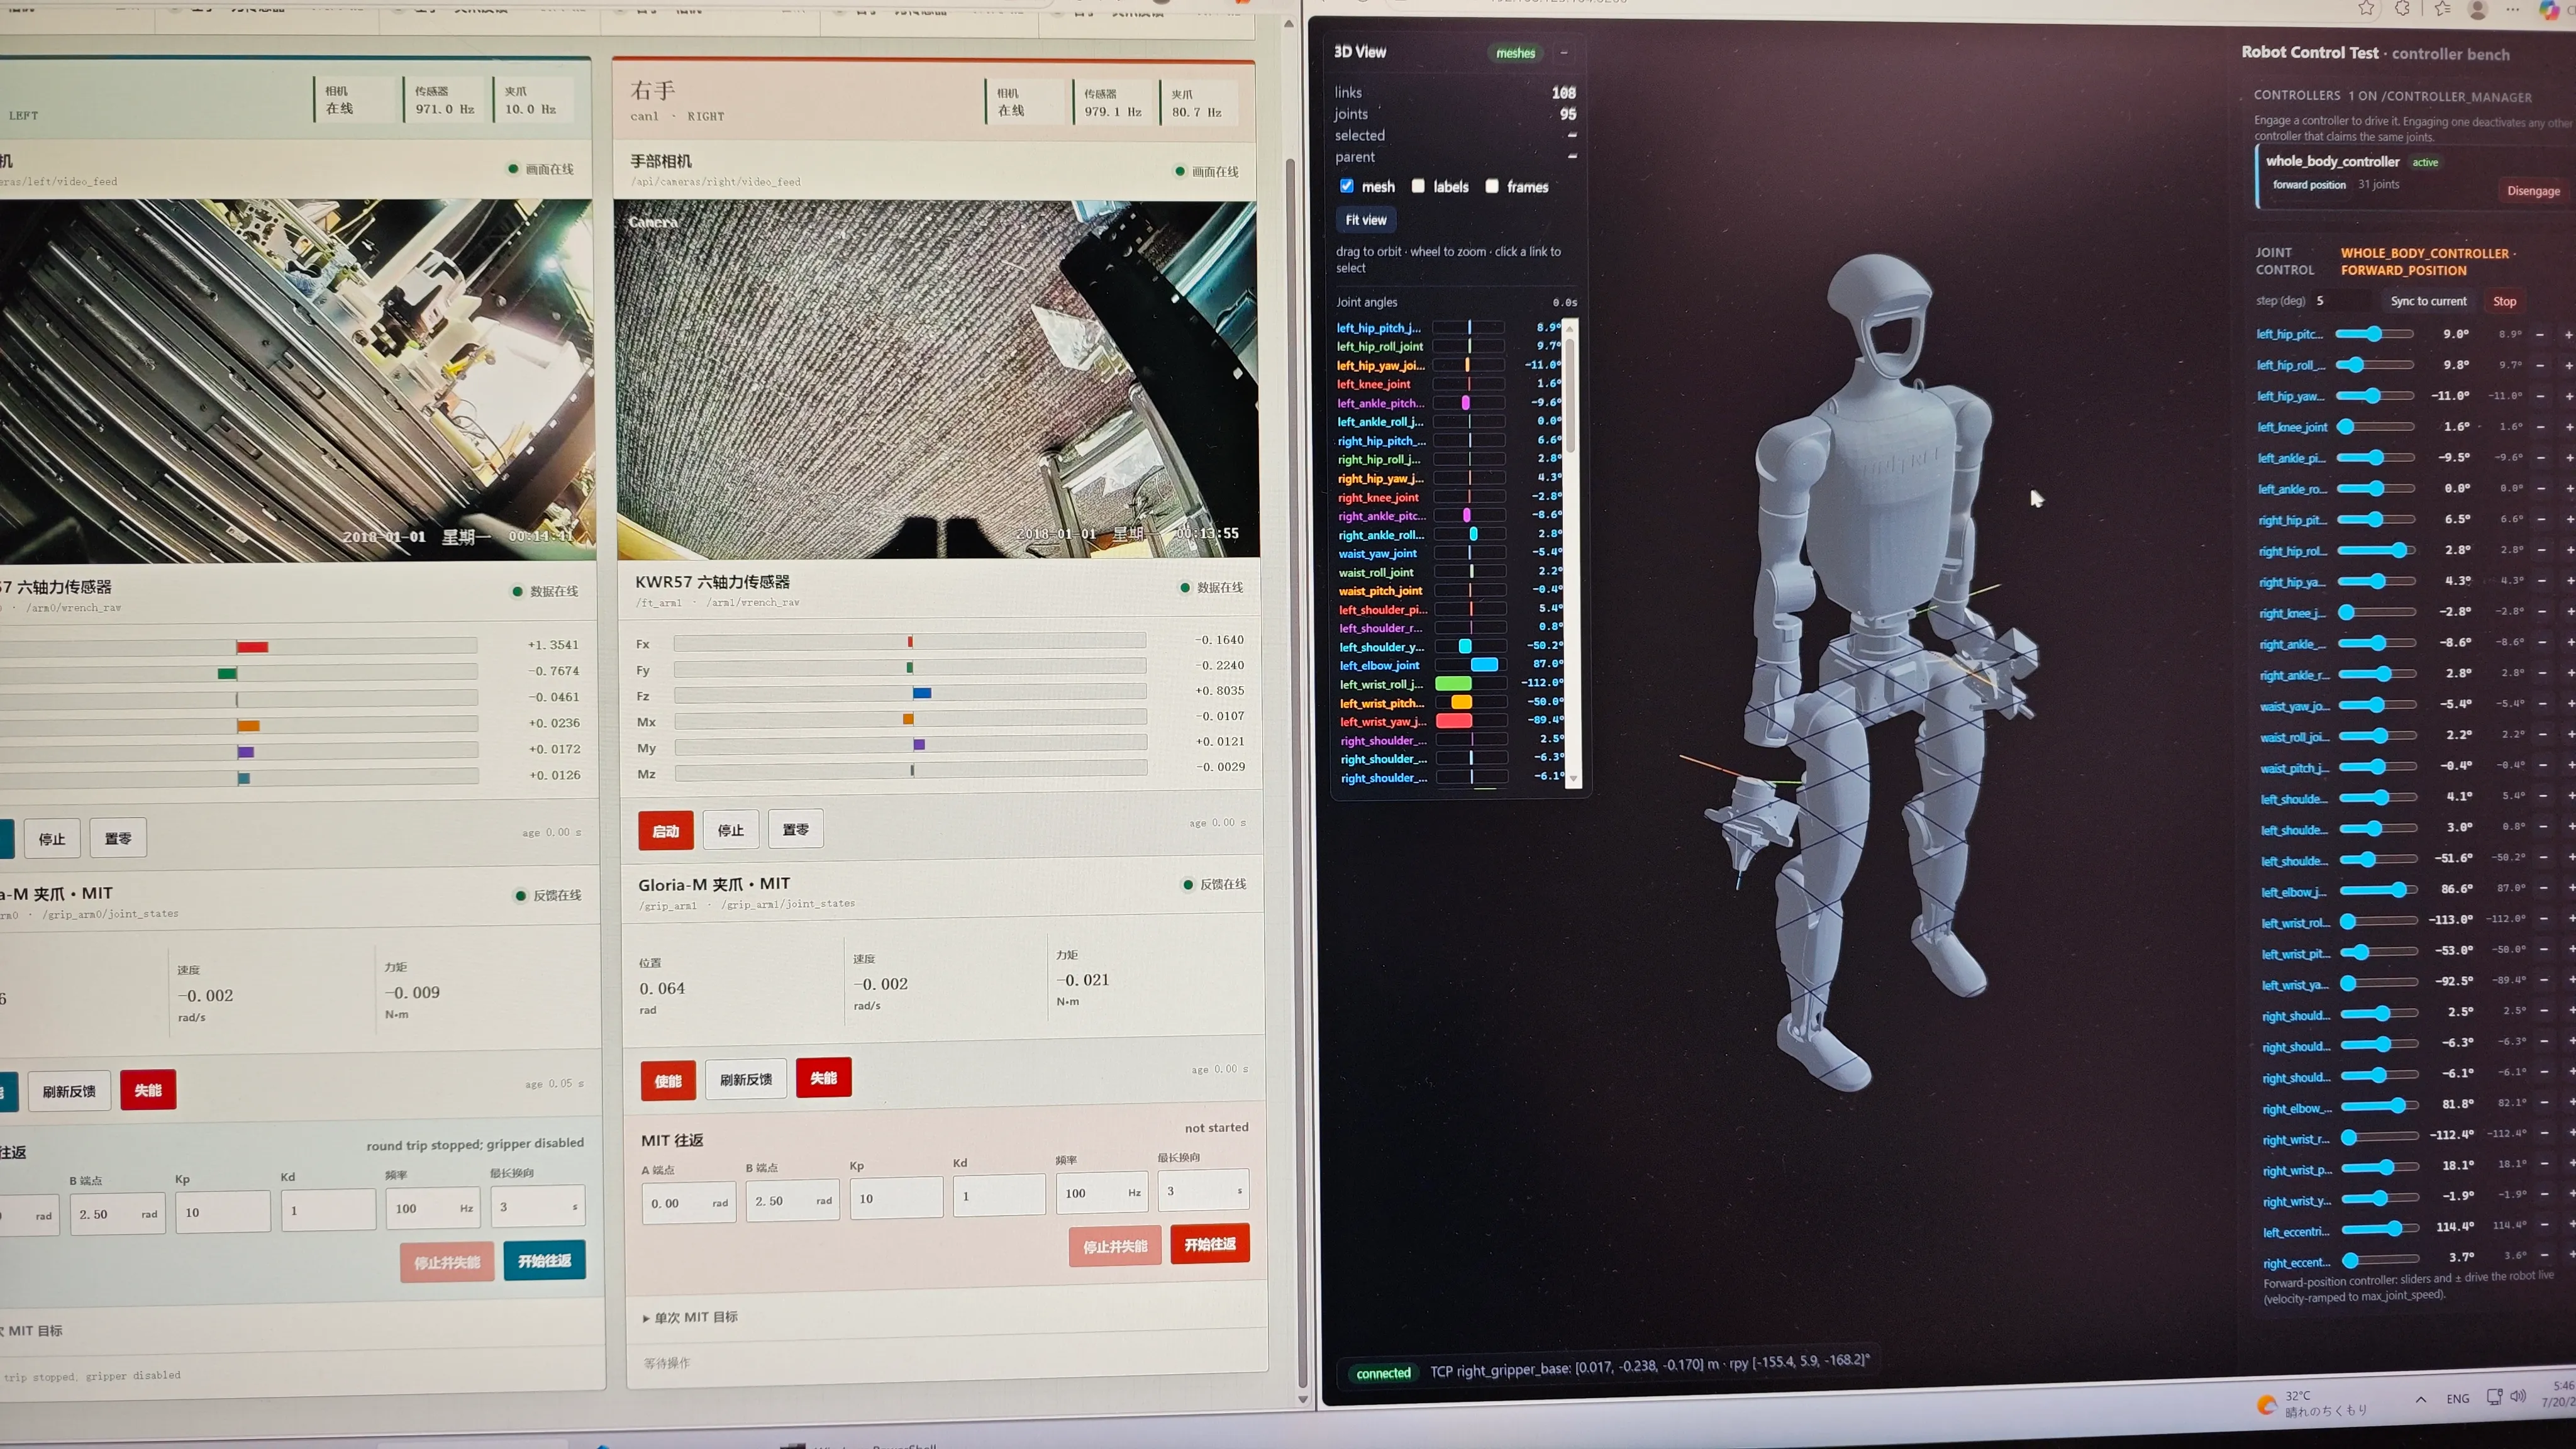Open browser three-dot settings menu

[x=2512, y=10]
